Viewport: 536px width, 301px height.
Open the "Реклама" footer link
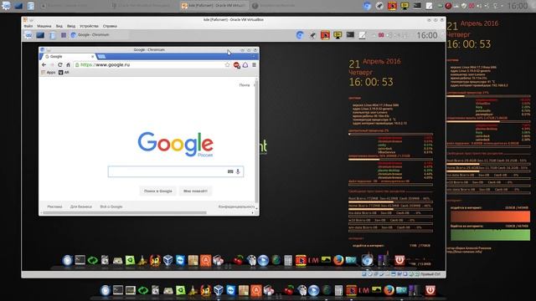54,207
